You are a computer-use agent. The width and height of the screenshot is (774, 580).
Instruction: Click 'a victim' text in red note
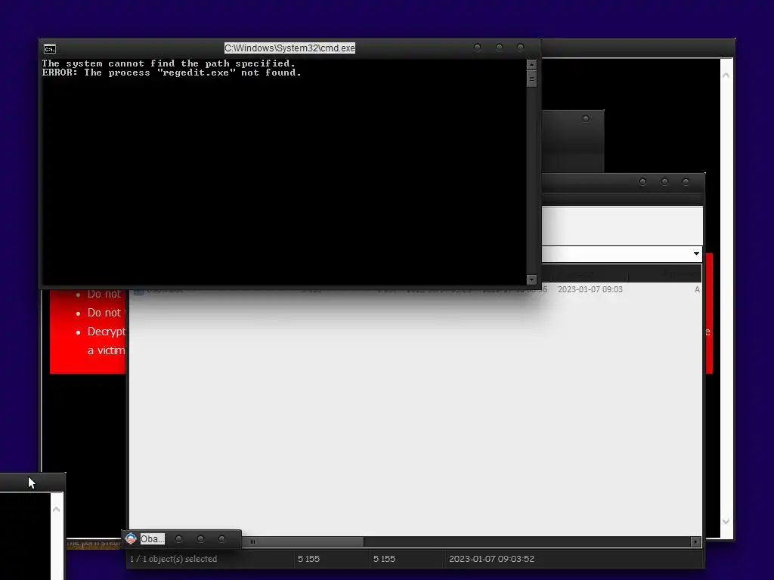point(106,350)
